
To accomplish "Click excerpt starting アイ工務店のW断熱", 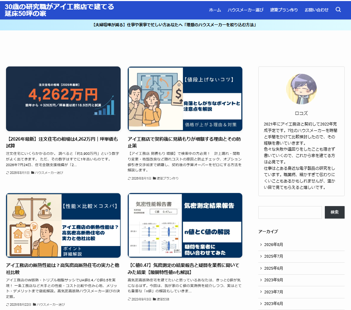I will coord(63,288).
